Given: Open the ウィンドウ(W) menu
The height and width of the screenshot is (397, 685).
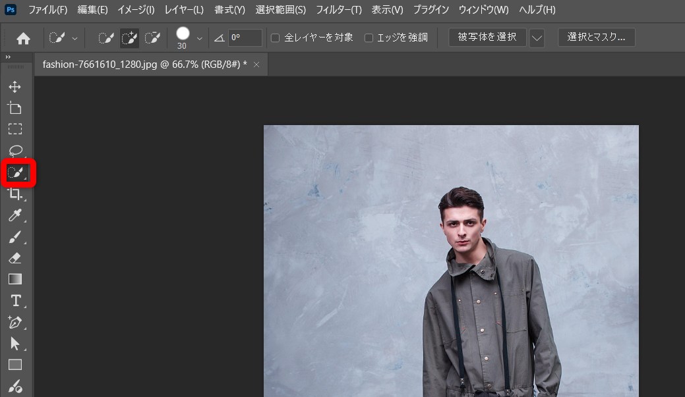Looking at the screenshot, I should coord(484,10).
